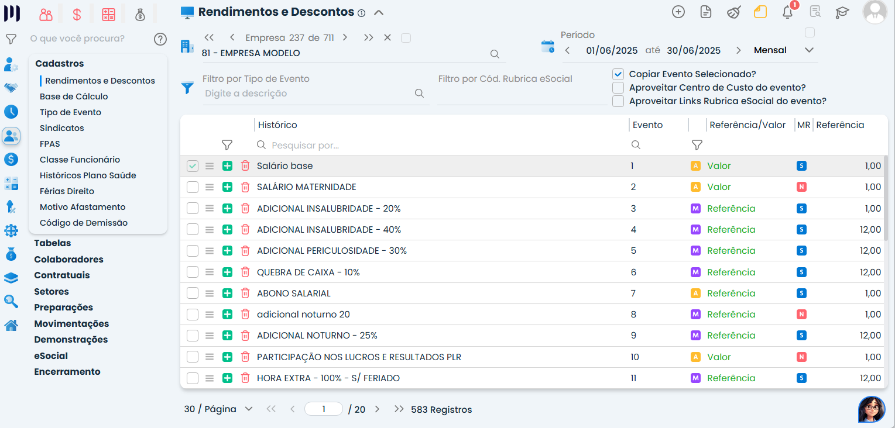Click the graduation cap icon

(x=842, y=12)
